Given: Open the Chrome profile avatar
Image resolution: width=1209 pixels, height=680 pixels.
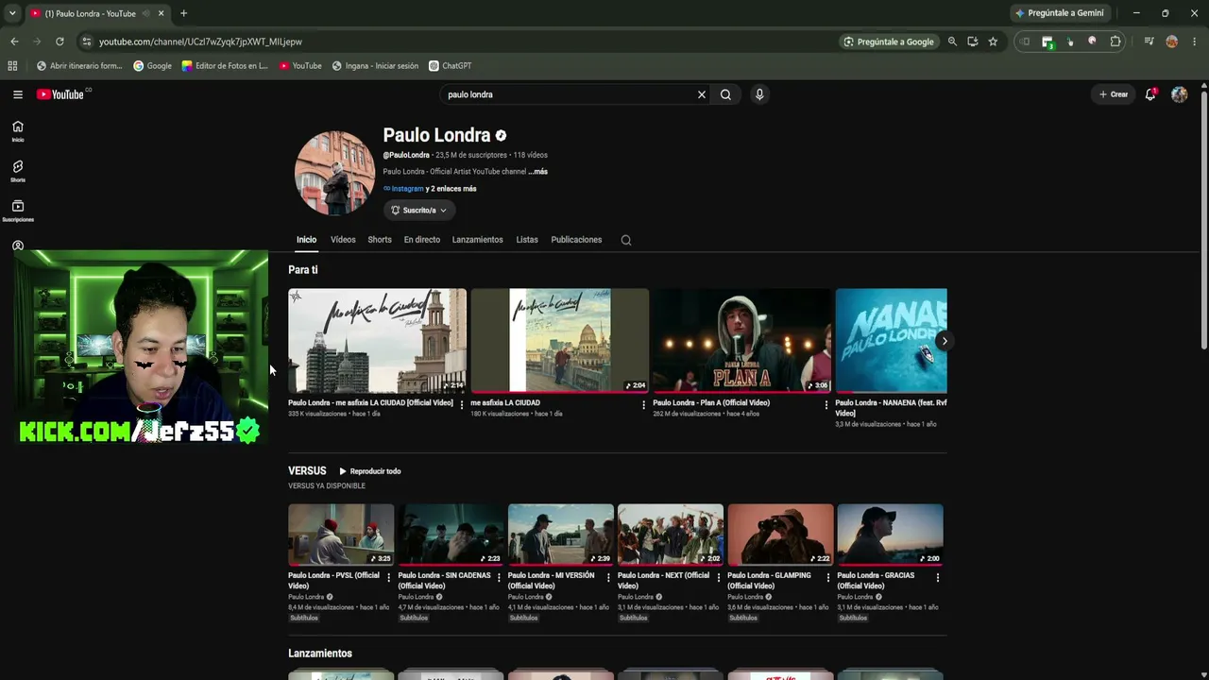Looking at the screenshot, I should pos(1172,42).
